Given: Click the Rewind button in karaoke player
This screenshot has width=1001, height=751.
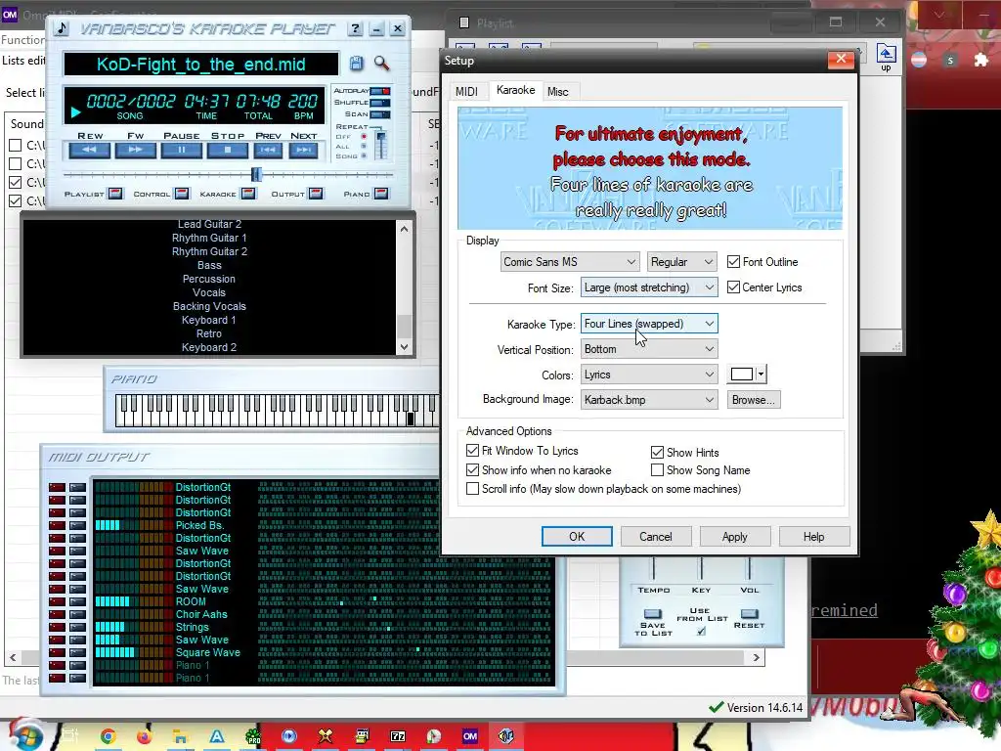Looking at the screenshot, I should [x=89, y=150].
